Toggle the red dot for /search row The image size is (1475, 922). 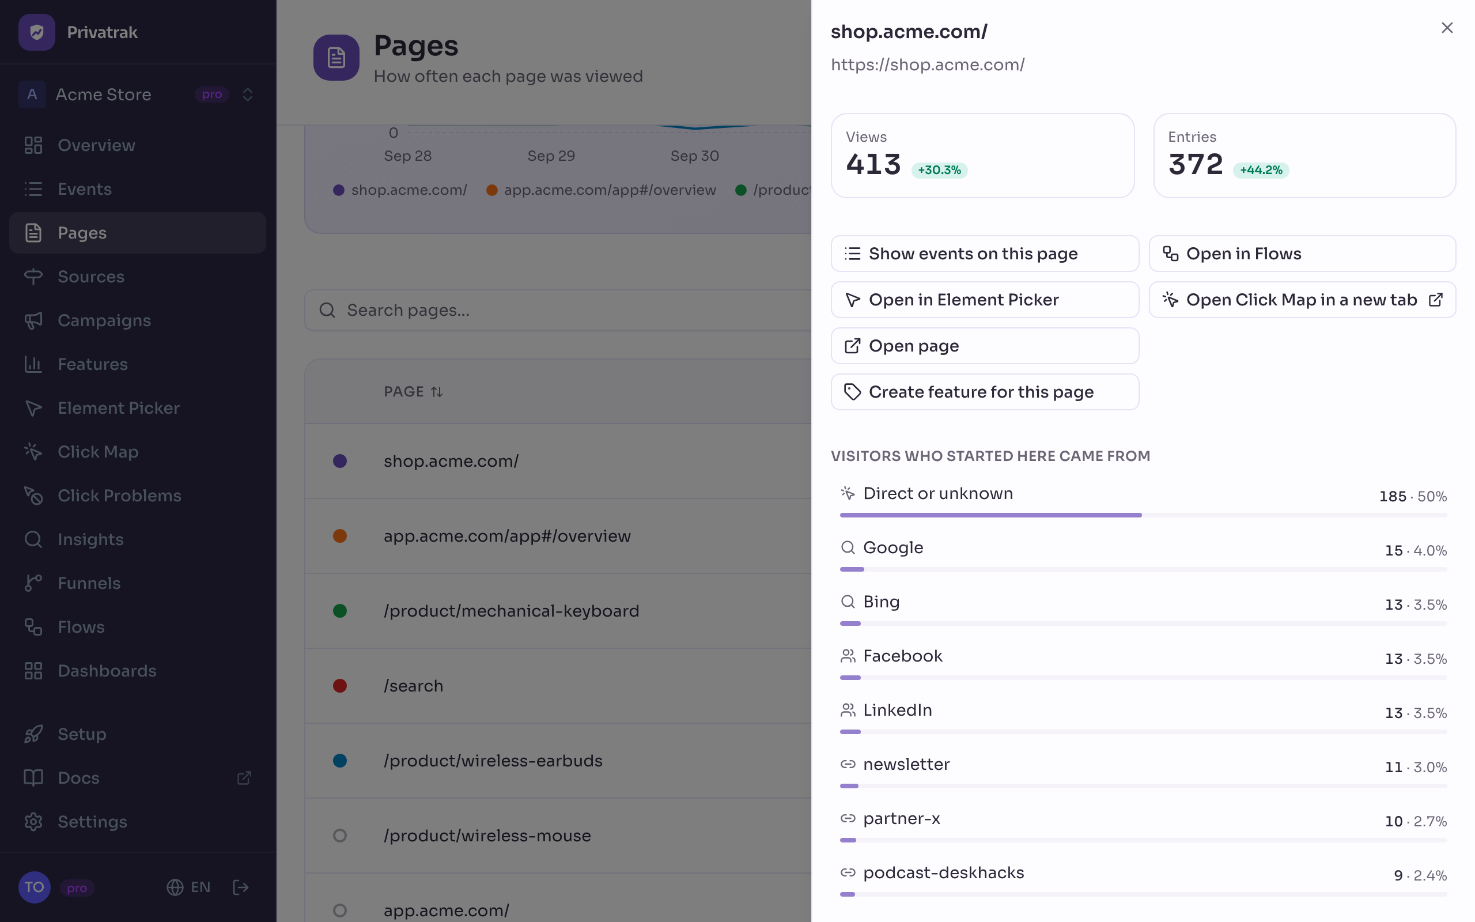[x=340, y=686]
